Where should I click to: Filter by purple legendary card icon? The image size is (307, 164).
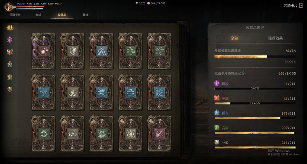(x=10, y=40)
